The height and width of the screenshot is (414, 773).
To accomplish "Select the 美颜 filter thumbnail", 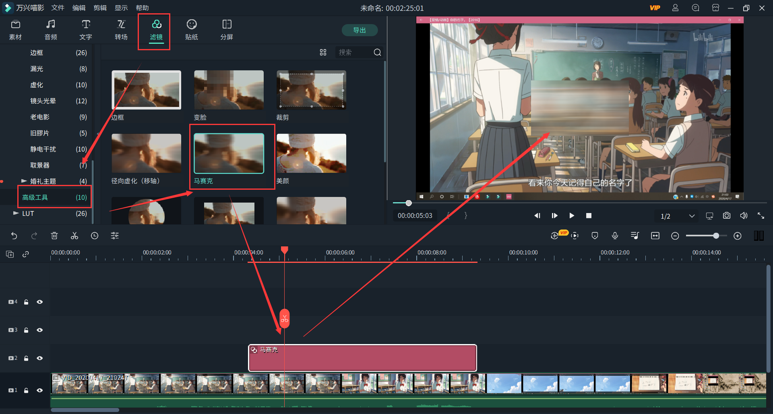I will tap(311, 154).
